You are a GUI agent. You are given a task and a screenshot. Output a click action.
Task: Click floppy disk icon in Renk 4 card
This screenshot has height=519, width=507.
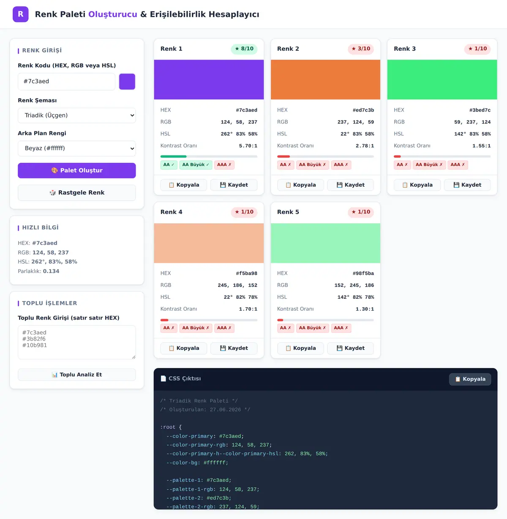click(x=223, y=348)
